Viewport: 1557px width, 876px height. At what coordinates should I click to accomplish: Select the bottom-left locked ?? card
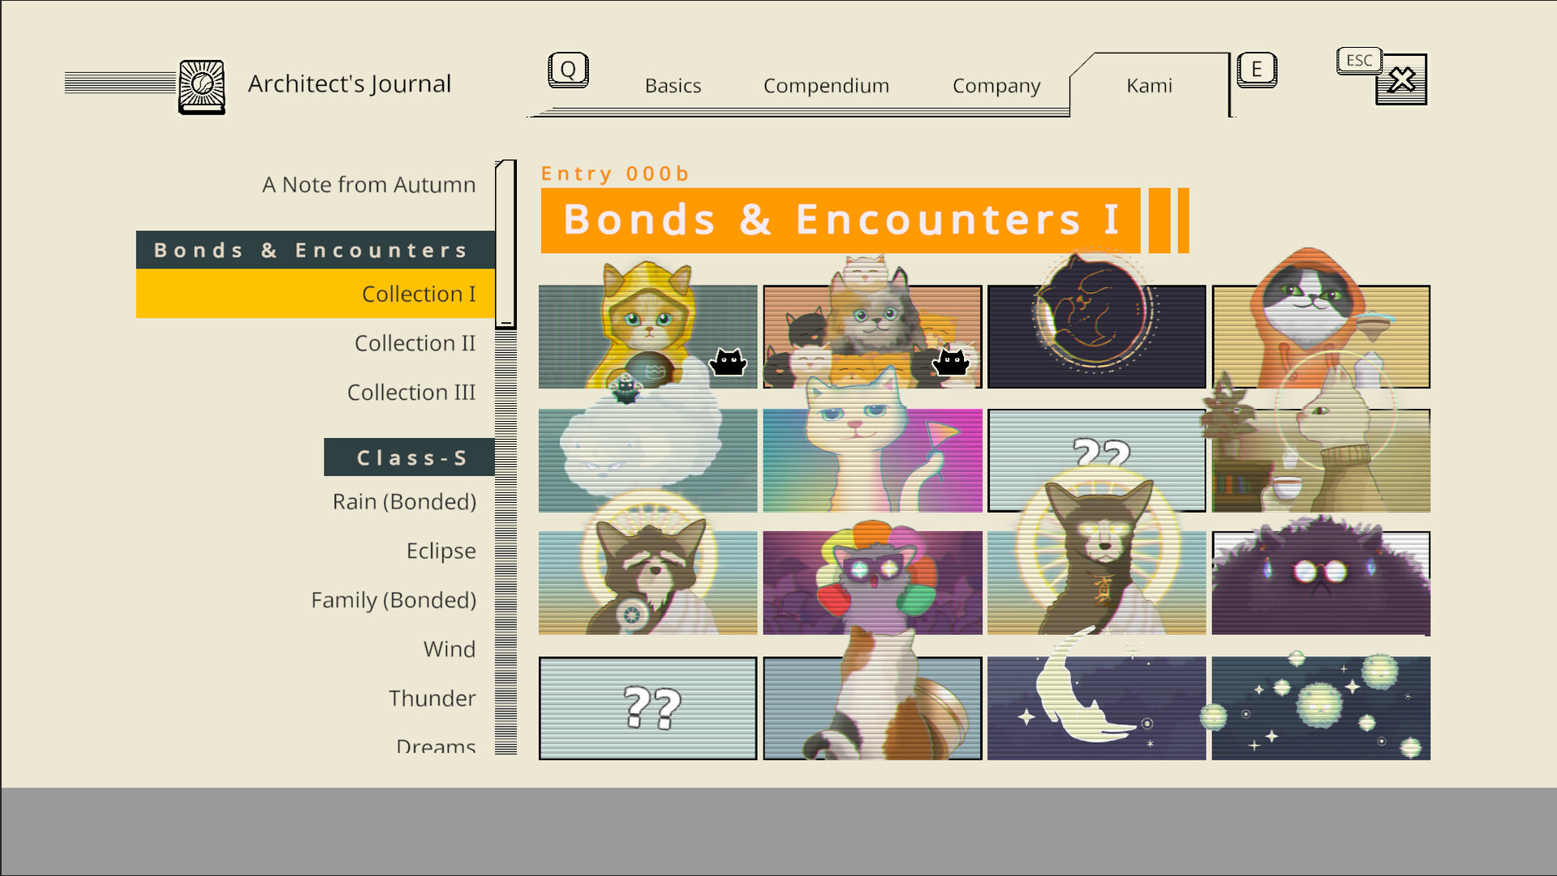(x=647, y=708)
